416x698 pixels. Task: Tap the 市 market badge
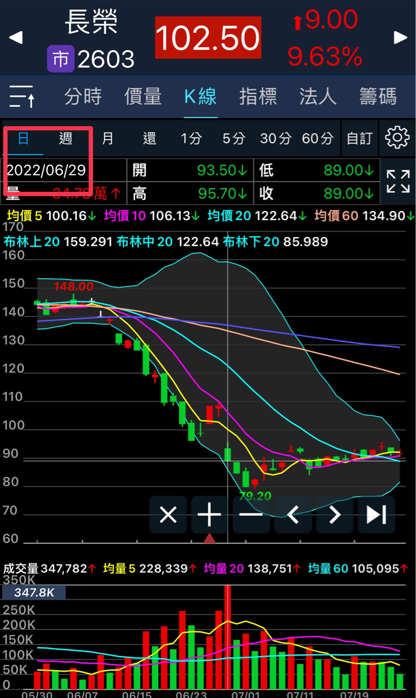[x=61, y=59]
